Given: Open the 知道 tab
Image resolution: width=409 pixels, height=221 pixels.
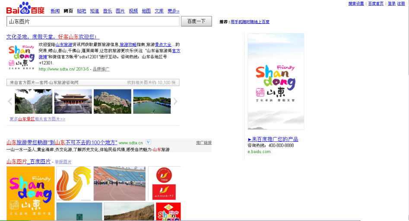Looking at the screenshot, I should click(95, 11).
